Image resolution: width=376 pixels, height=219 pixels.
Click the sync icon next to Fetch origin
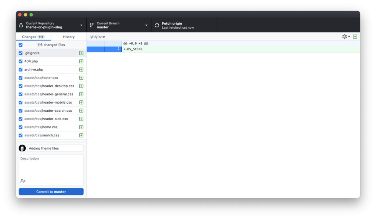(x=158, y=25)
